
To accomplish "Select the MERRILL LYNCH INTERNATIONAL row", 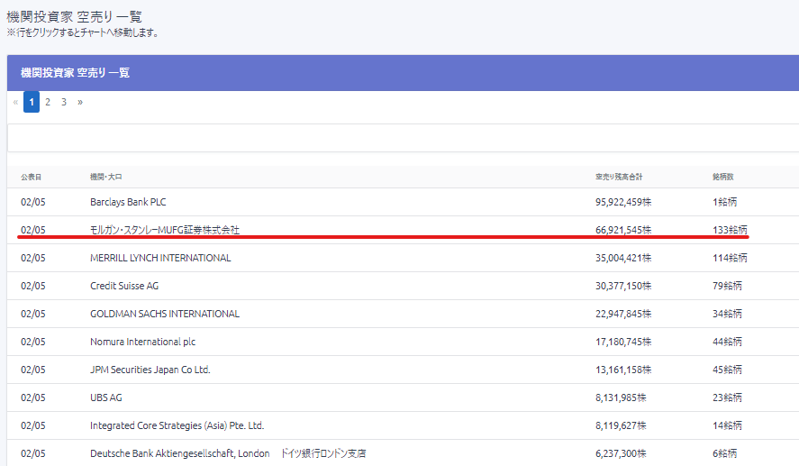I will point(160,258).
